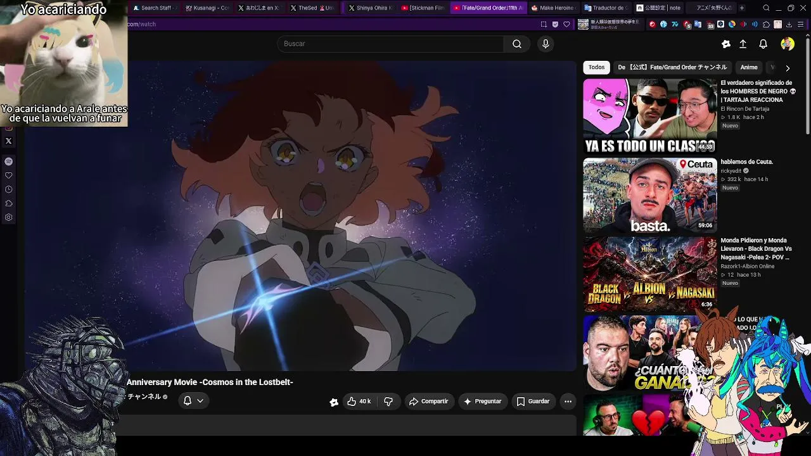This screenshot has height=456, width=811.
Task: Click the 'Preguntar' button
Action: tap(483, 401)
